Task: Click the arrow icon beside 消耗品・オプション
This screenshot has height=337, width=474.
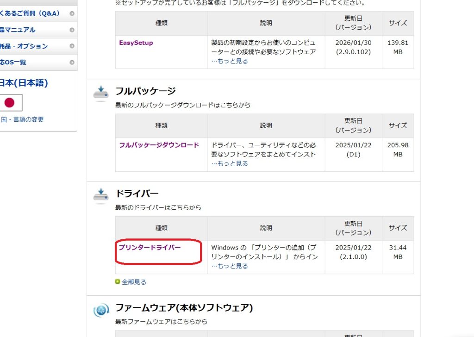Action: click(x=72, y=46)
